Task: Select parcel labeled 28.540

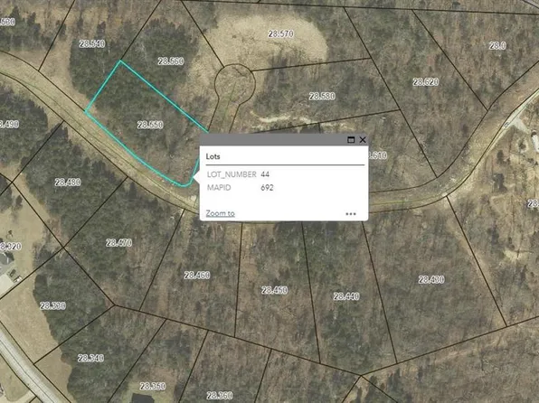Action: [x=92, y=43]
